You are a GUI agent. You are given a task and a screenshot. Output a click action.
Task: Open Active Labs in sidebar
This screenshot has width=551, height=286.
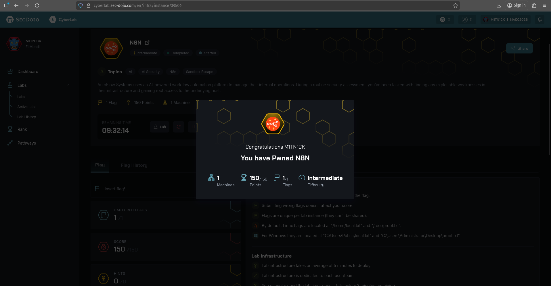coord(27,107)
